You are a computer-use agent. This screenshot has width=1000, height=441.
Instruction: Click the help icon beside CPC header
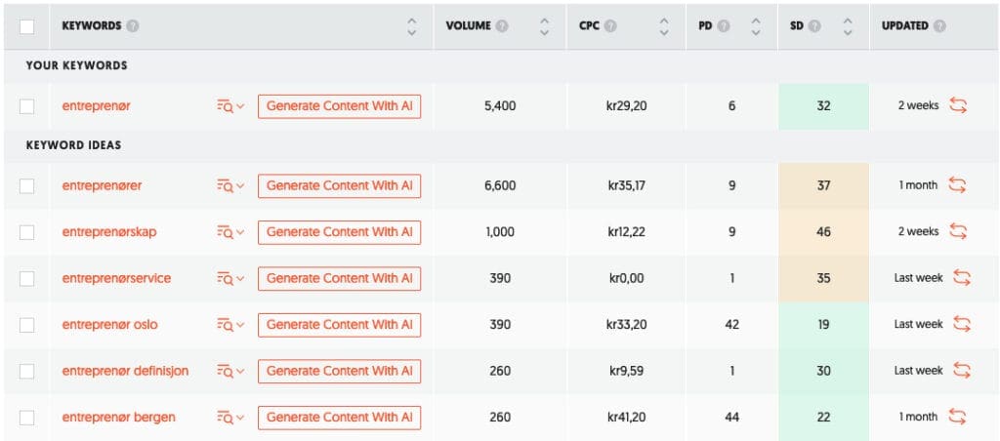pyautogui.click(x=609, y=26)
